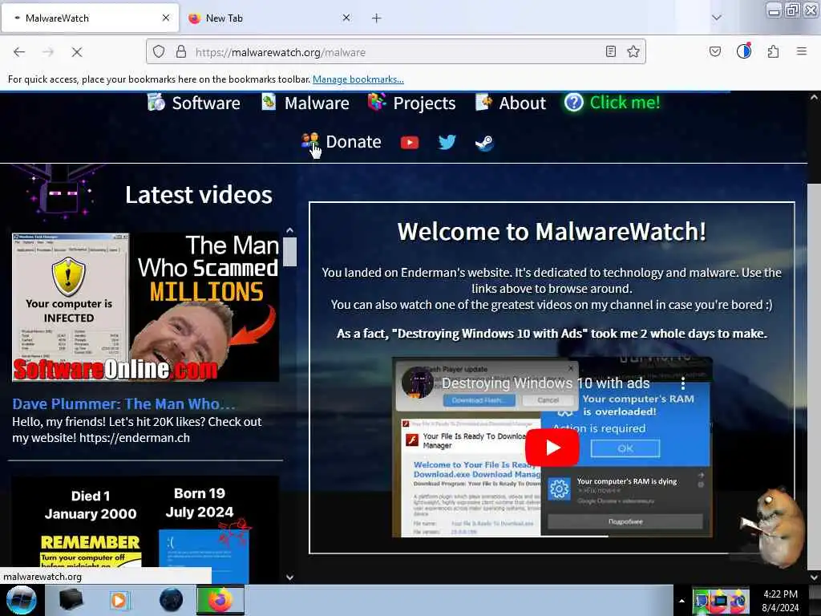Open 'The Man Who Scammed Millions' thumbnail
821x616 pixels.
tap(146, 307)
